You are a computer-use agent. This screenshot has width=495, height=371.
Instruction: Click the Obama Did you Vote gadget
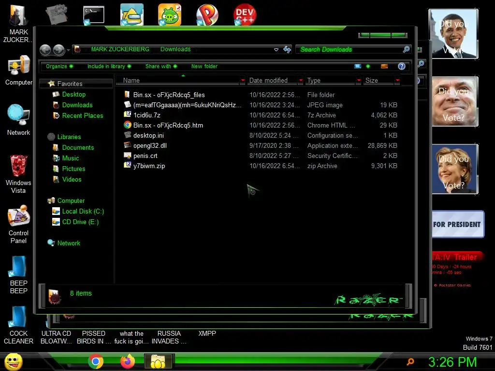coord(453,34)
